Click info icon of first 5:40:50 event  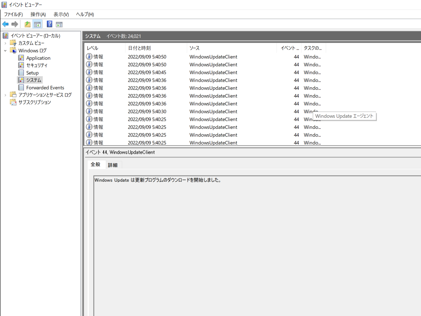click(x=89, y=56)
